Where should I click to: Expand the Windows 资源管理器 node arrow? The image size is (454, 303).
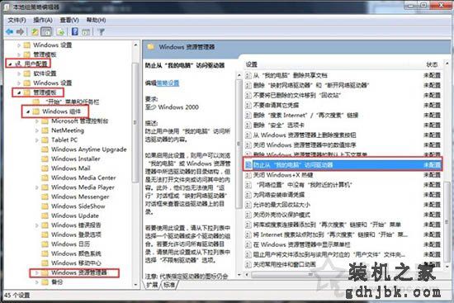tap(37, 273)
